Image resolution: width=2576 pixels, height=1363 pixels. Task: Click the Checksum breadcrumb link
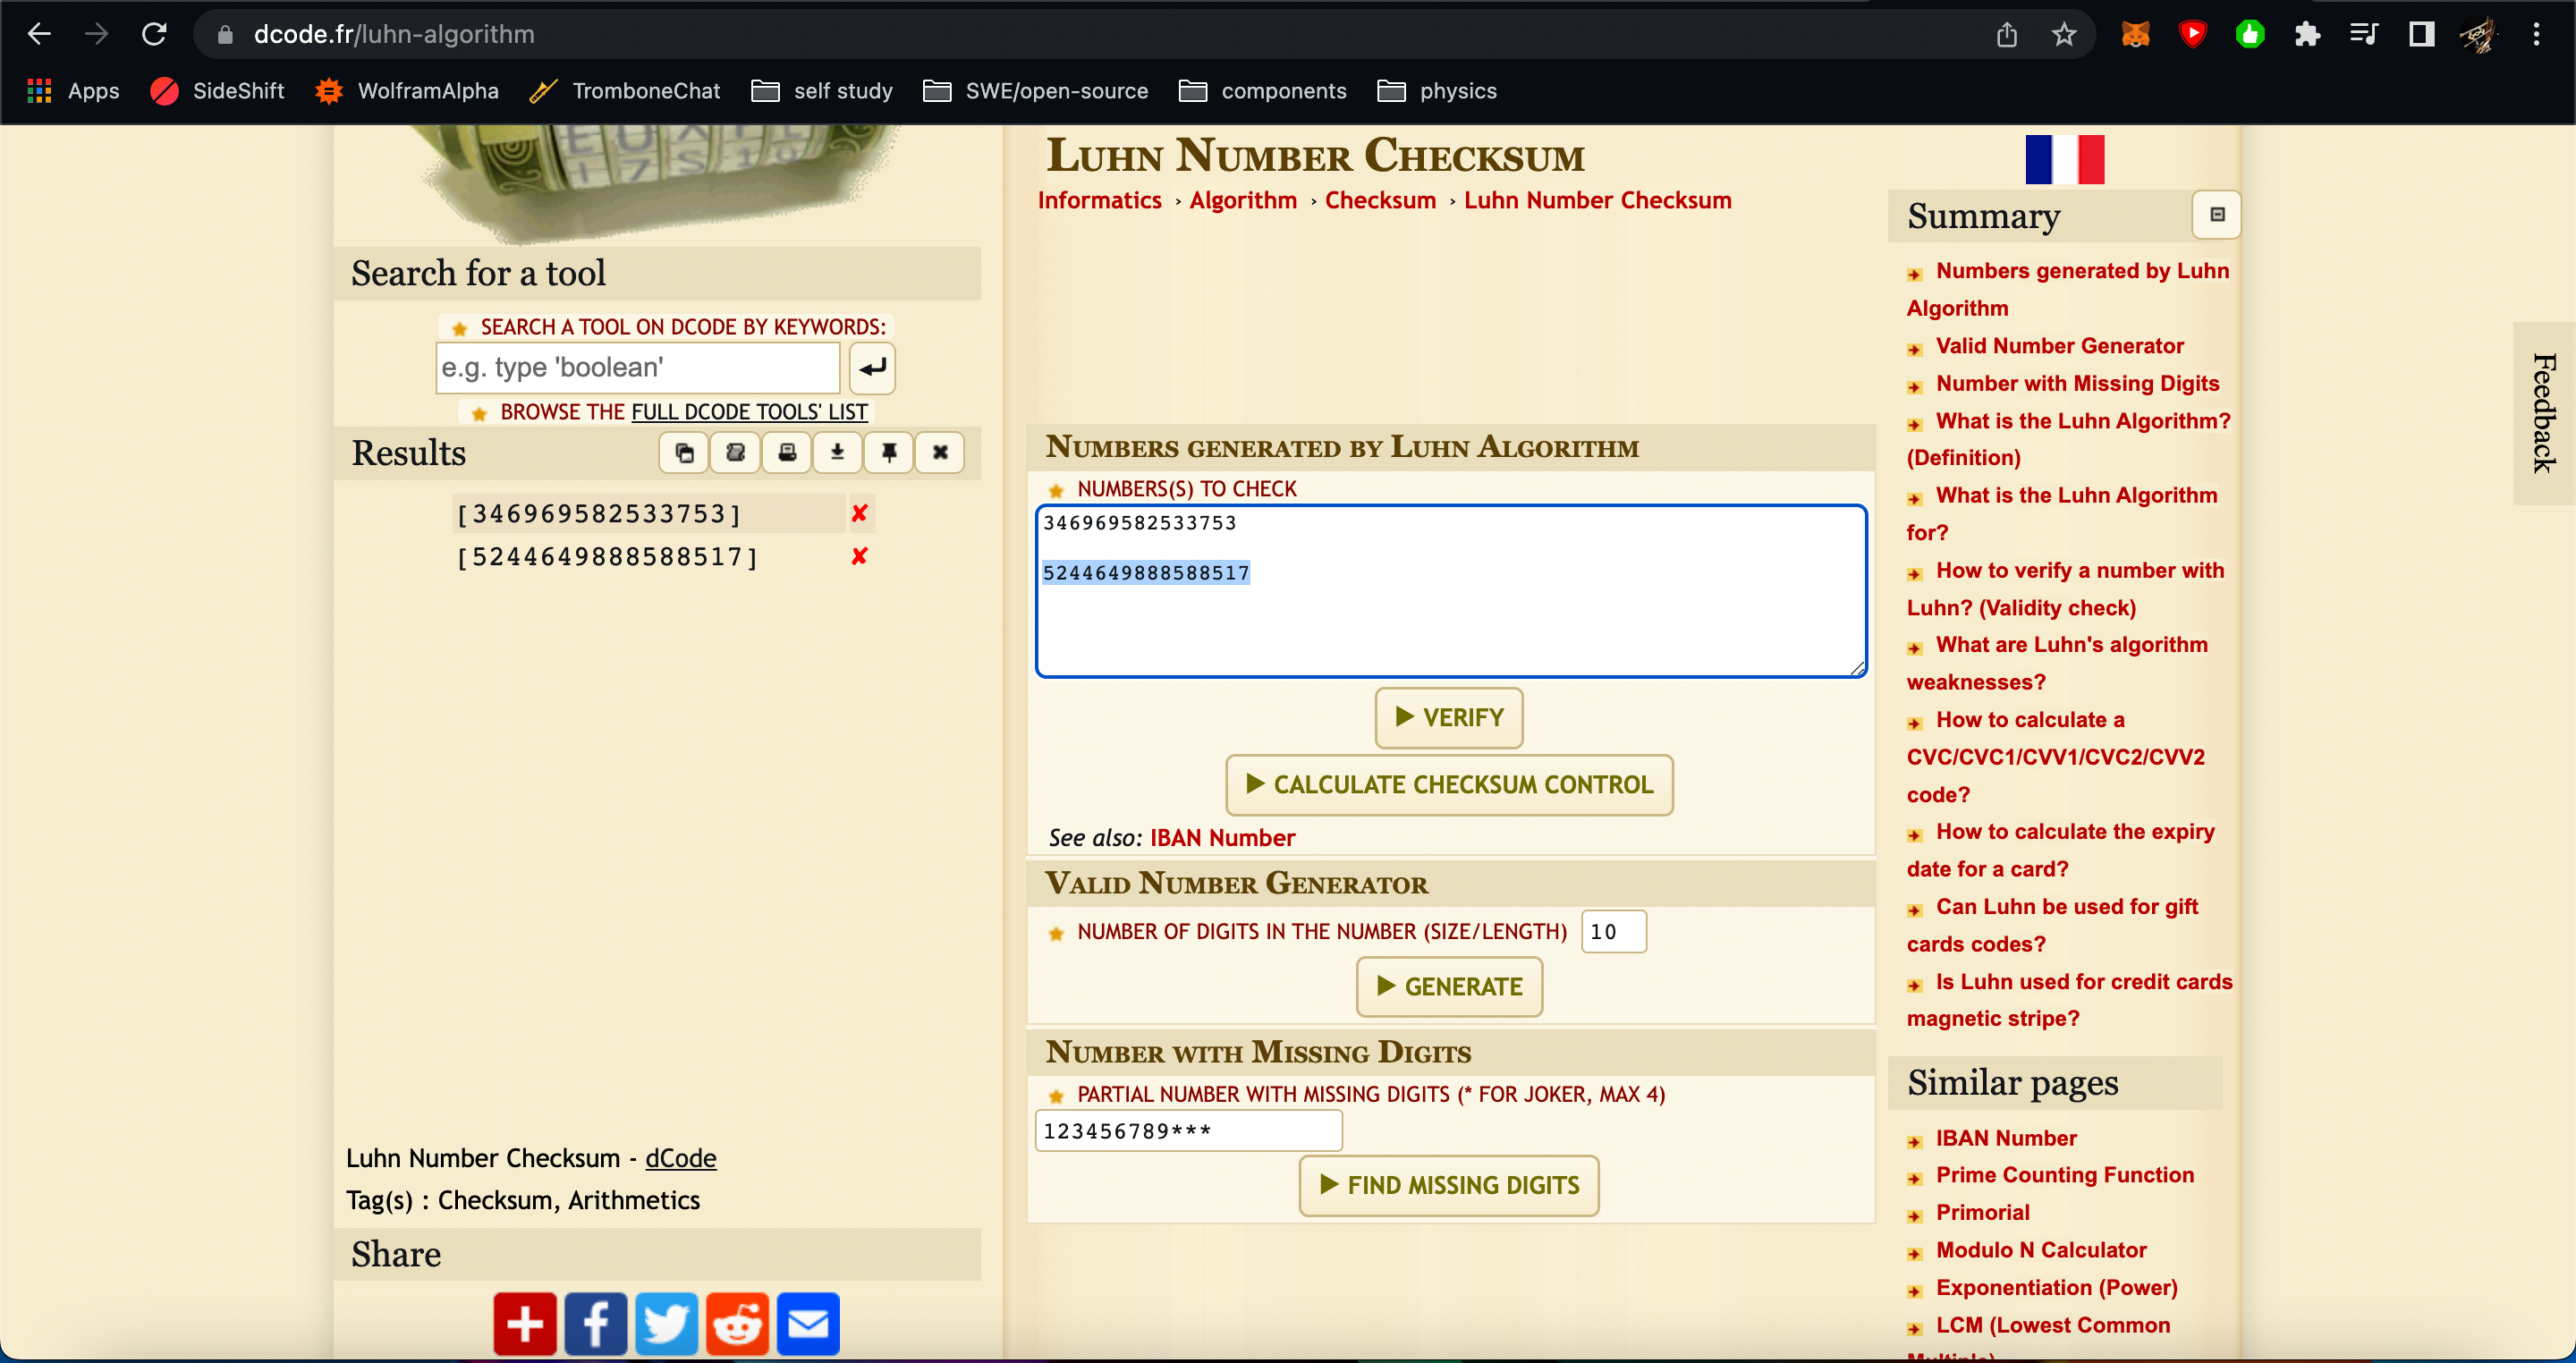point(1380,200)
